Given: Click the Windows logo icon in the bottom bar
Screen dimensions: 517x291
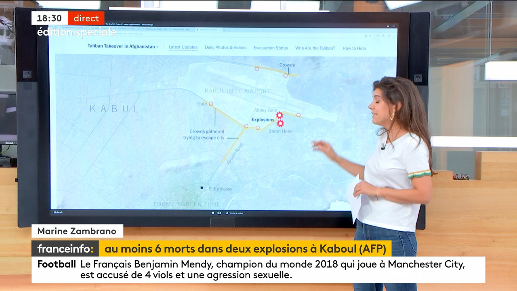Looking at the screenshot, I should (x=213, y=213).
